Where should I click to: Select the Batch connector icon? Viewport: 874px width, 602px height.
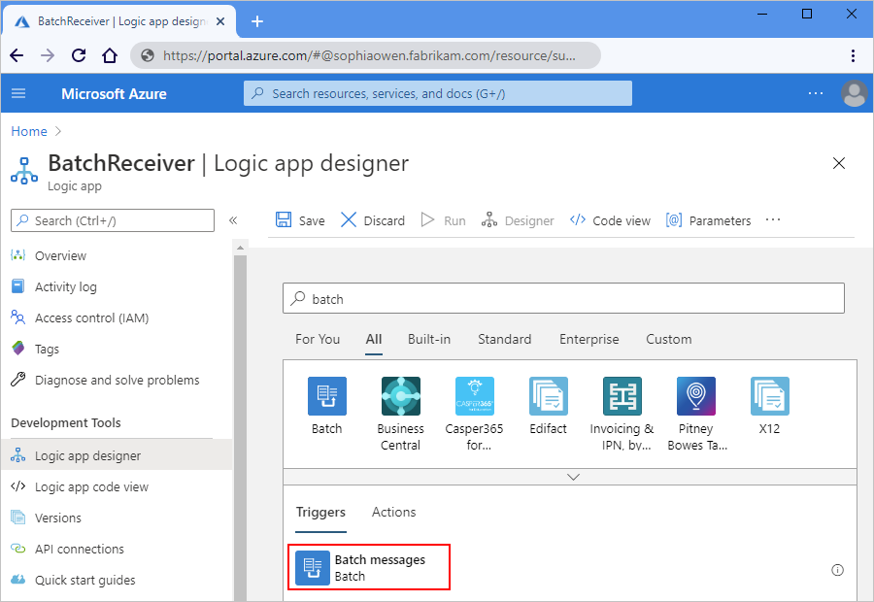pos(326,396)
